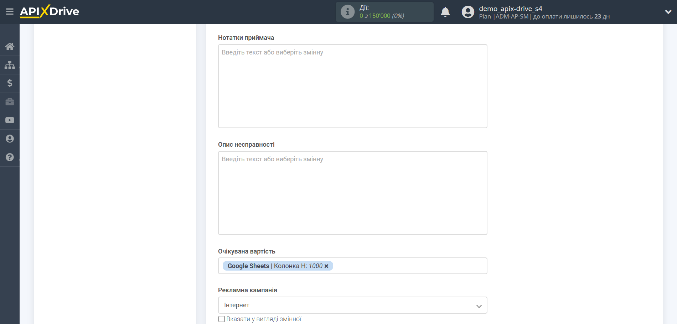Viewport: 677px width, 324px height.
Task: Click the demo_apix-drive_s4 account name
Action: click(x=510, y=9)
